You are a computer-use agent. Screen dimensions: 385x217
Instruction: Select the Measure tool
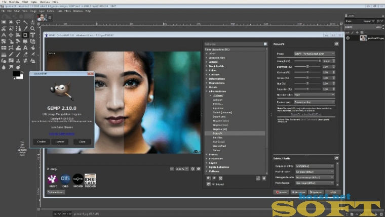point(4,35)
